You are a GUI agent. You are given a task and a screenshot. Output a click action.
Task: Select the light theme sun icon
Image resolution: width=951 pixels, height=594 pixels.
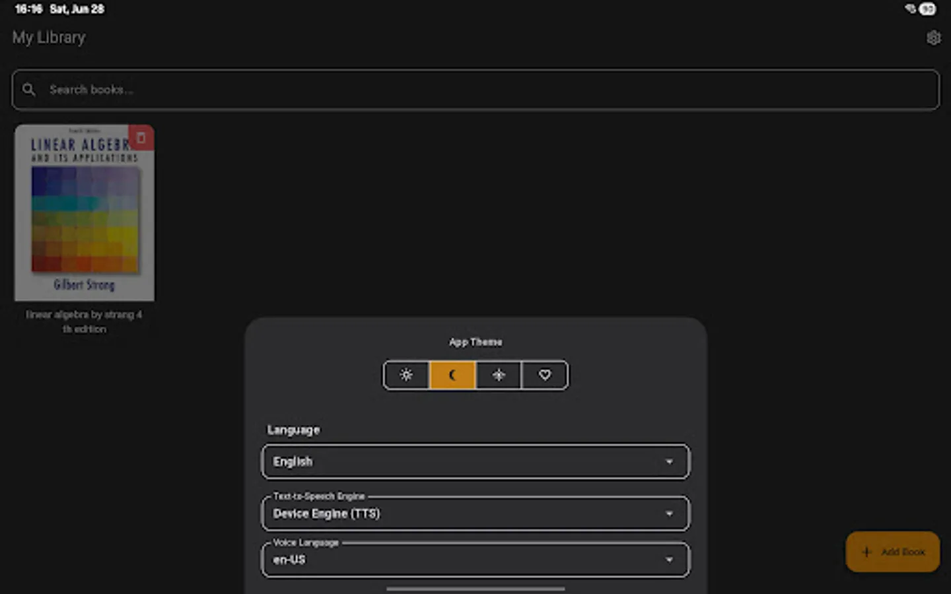point(406,375)
